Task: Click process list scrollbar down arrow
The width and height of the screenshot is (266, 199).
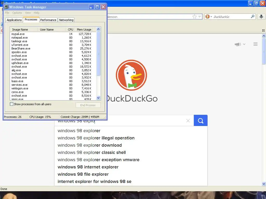Action: (98, 98)
